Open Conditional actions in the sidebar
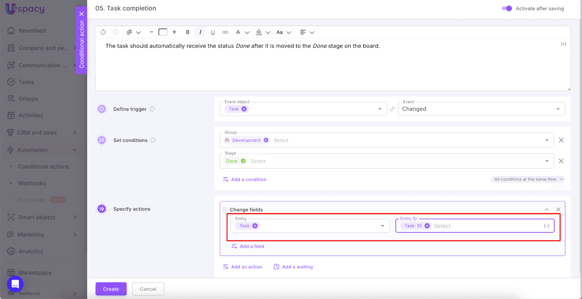This screenshot has height=299, width=582. 43,166
